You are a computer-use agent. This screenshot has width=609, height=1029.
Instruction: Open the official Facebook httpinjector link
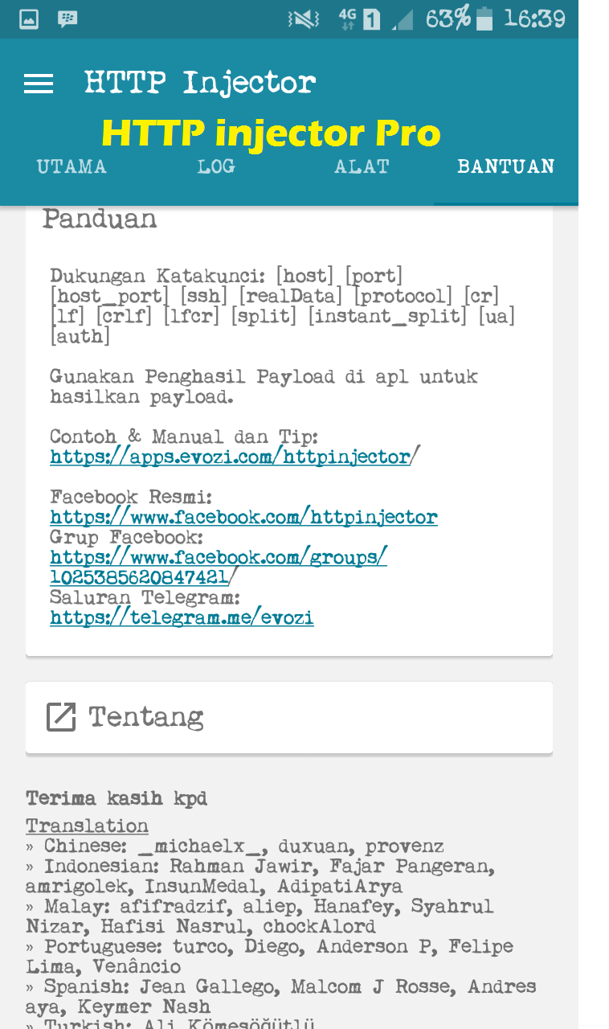[243, 517]
